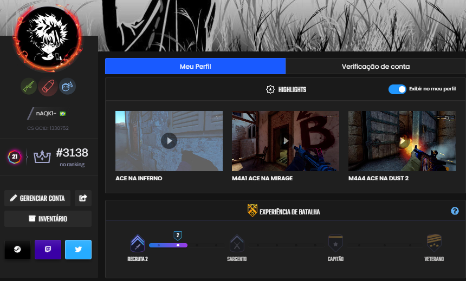Click the nAQK1- username

46,114
